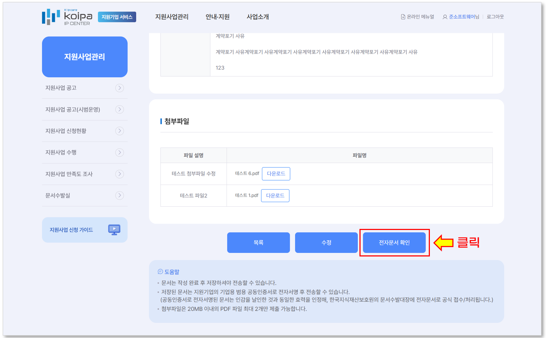Open the 지원사업관리 top menu
The width and height of the screenshot is (546, 338).
pos(172,17)
